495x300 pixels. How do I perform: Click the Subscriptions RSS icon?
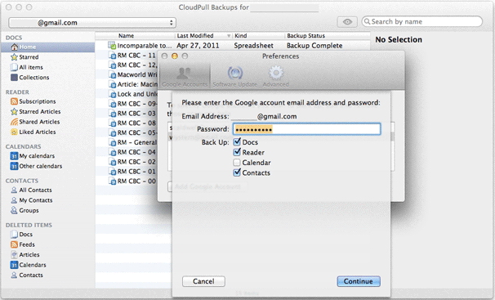tap(14, 101)
